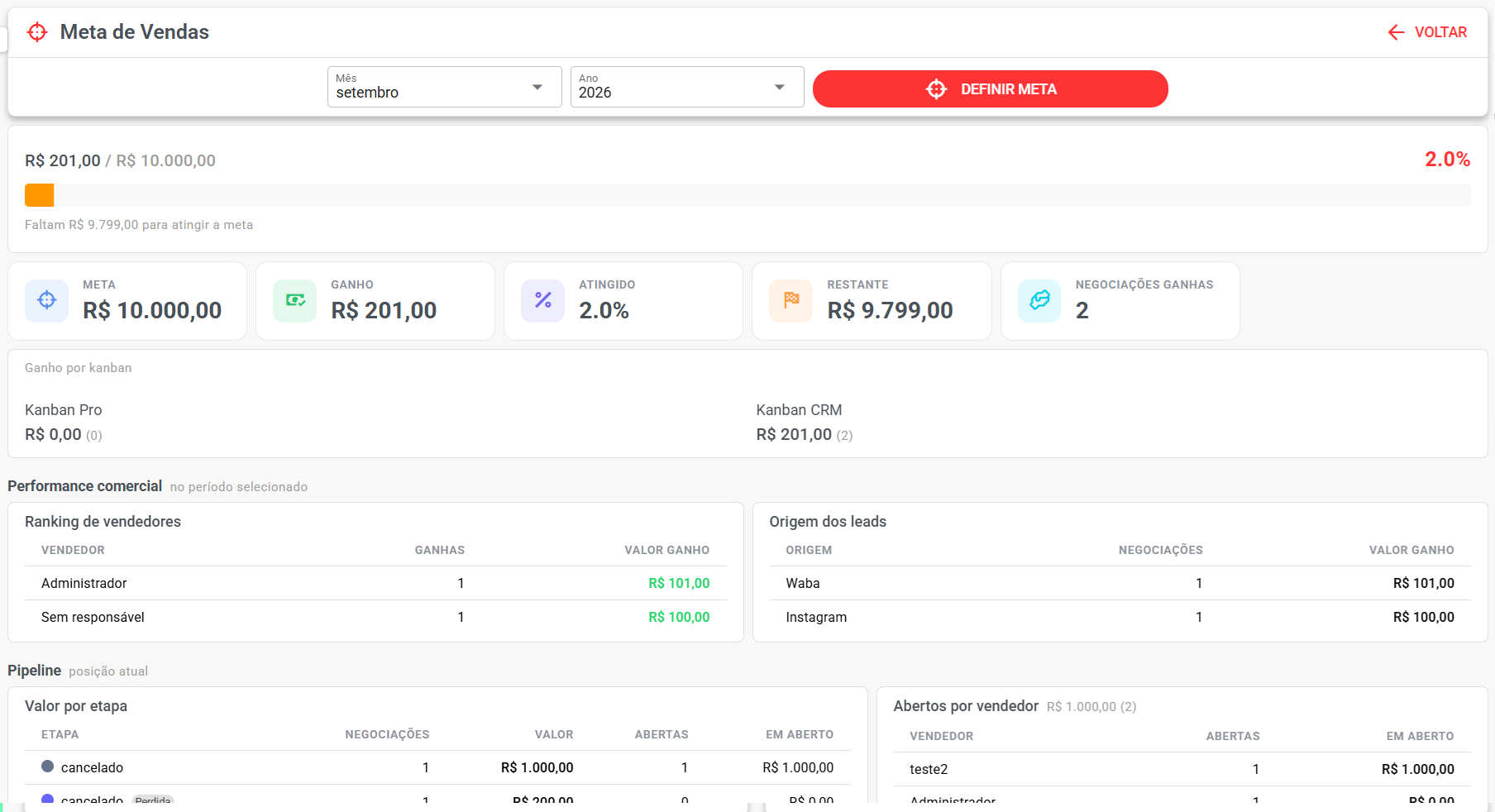The image size is (1495, 812).
Task: Click the gray dot beside the cancelado stage
Action: 48,767
